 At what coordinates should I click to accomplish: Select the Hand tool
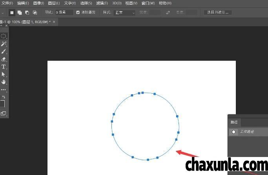point(4,82)
